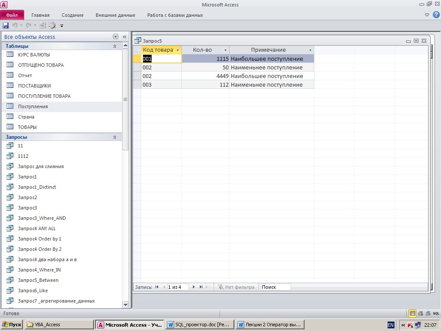
Task: Click the select-all corner of the datasheet
Action: (x=137, y=50)
